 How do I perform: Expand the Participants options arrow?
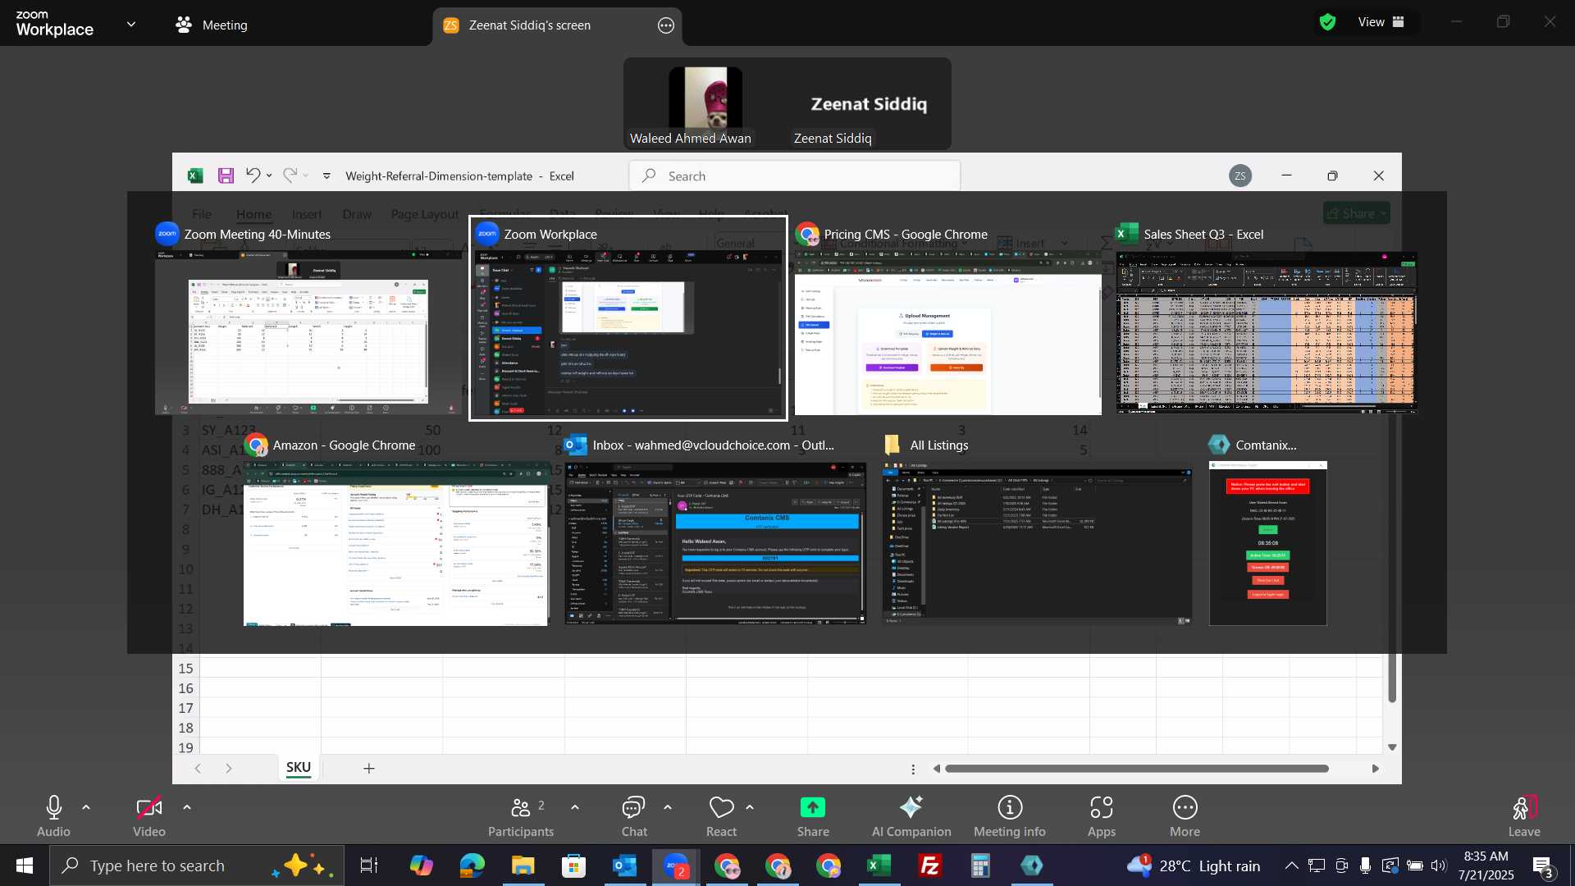coord(575,808)
